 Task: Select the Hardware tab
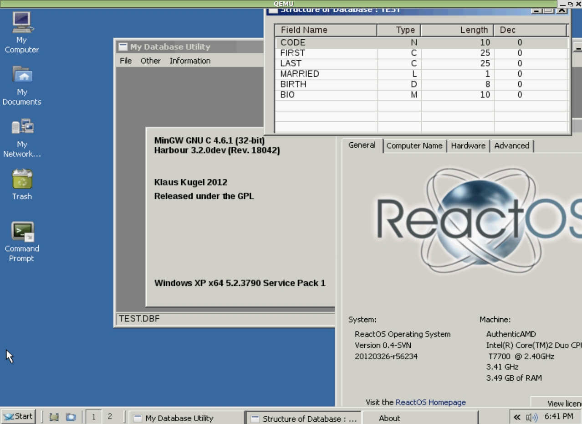[x=468, y=146]
